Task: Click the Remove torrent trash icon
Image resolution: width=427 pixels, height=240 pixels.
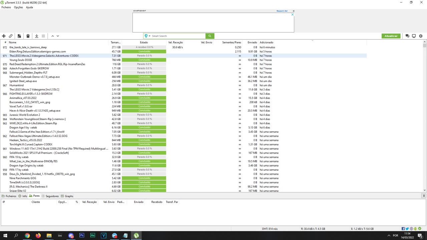Action: [28, 36]
